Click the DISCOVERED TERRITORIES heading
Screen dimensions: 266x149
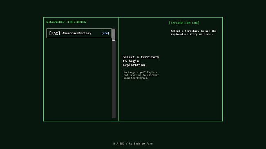(x=66, y=22)
